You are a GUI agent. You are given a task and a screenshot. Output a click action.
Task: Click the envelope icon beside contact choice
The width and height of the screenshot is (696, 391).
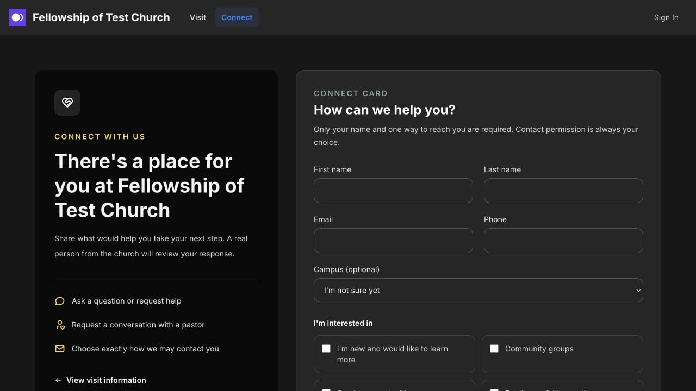click(x=60, y=349)
